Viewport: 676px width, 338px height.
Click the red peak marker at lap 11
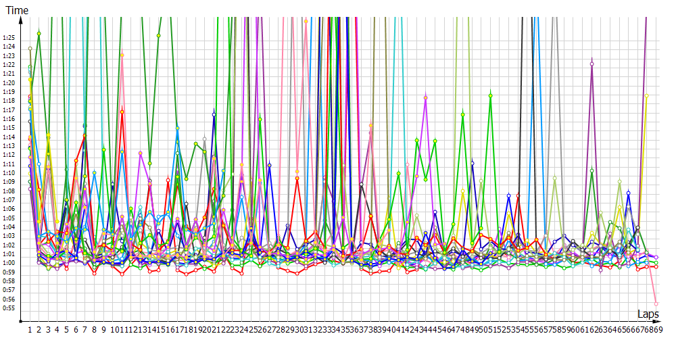(x=122, y=112)
